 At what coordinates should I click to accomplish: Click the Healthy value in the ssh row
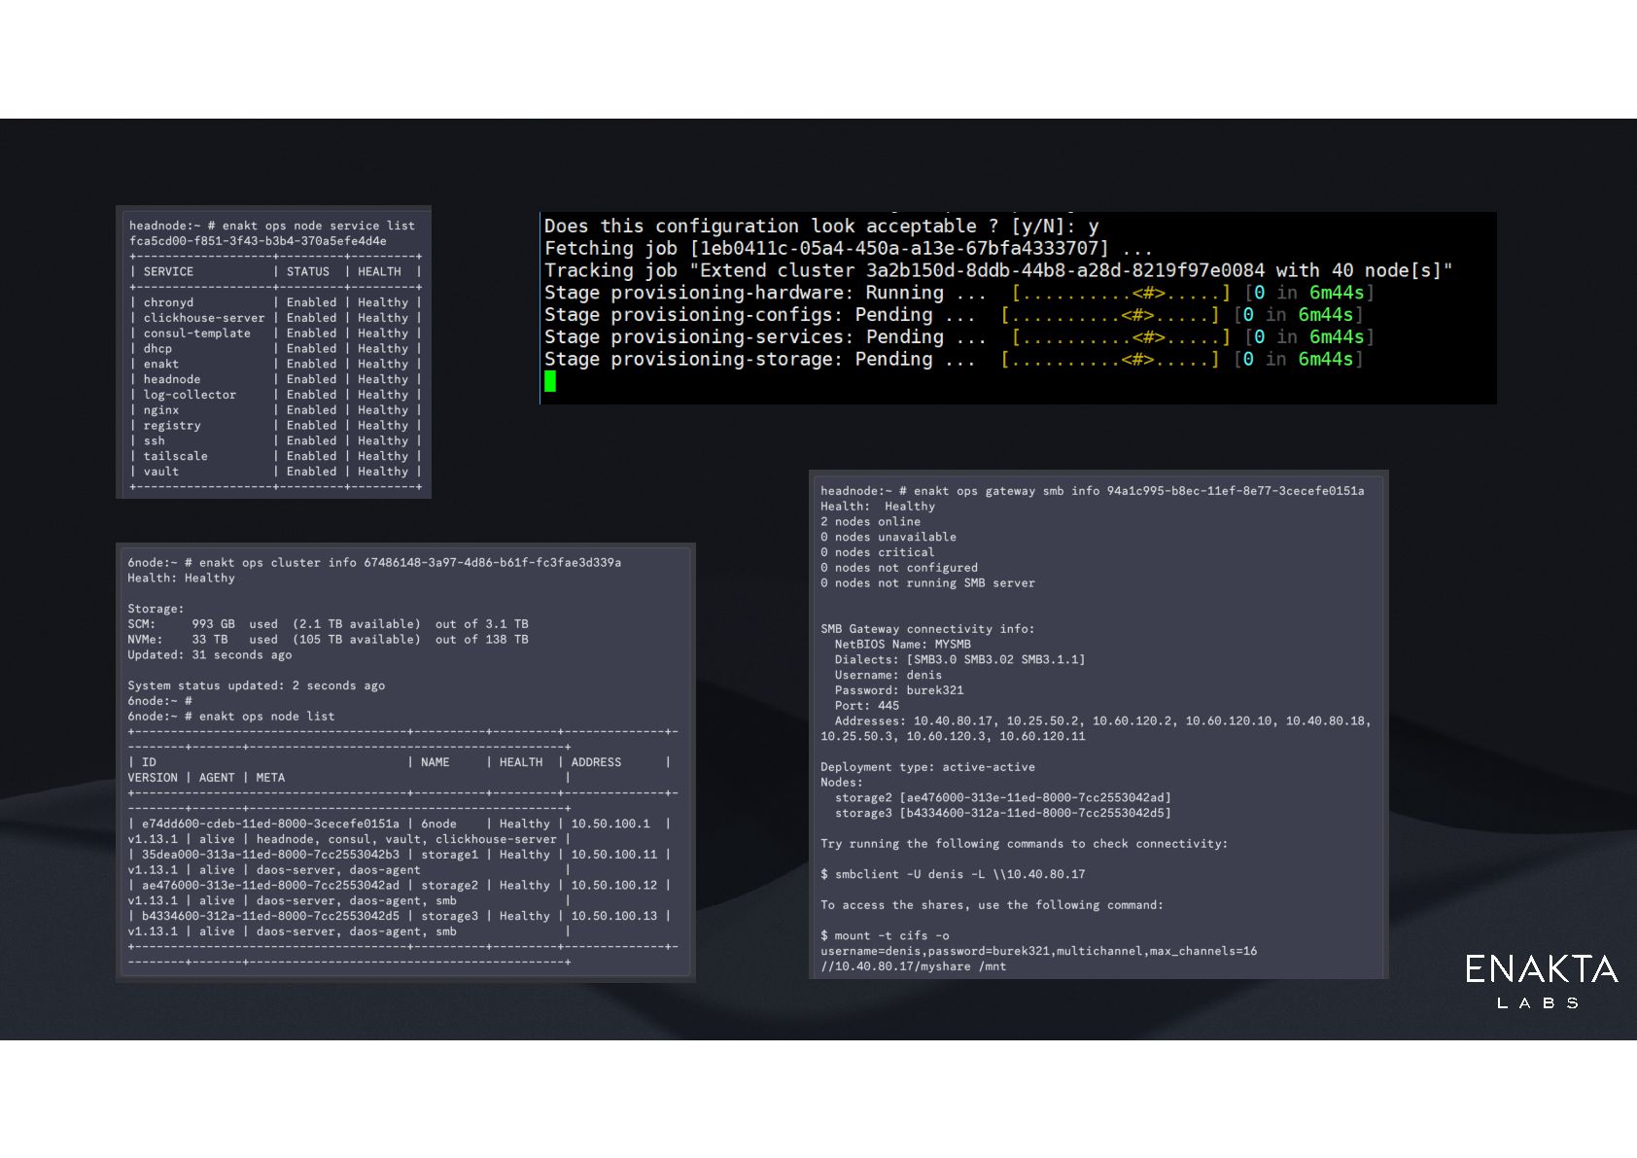pyautogui.click(x=383, y=441)
